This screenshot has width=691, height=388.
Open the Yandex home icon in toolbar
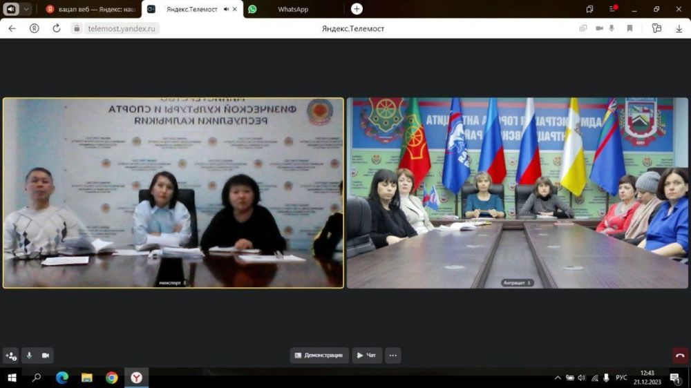coord(34,28)
